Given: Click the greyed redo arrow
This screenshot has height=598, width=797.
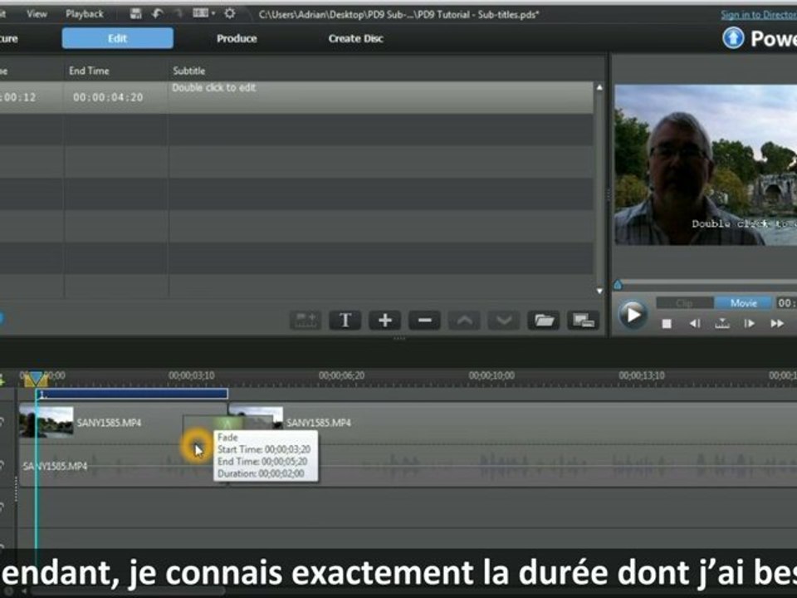Looking at the screenshot, I should tap(178, 14).
